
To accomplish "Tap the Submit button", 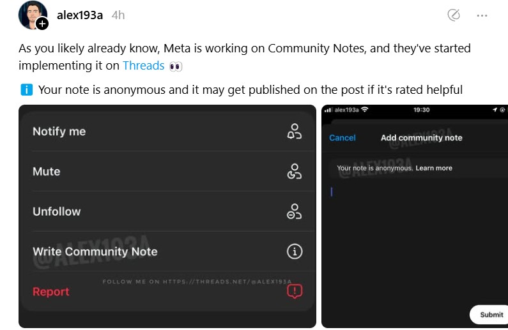I will click(490, 315).
